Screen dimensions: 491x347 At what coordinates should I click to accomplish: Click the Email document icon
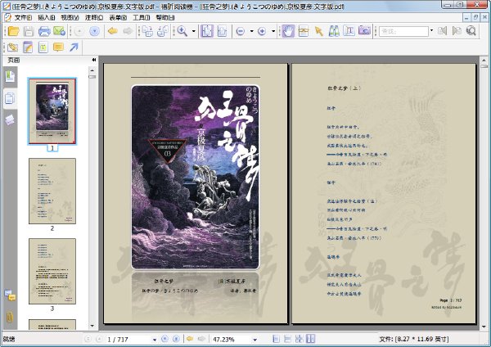pos(59,31)
